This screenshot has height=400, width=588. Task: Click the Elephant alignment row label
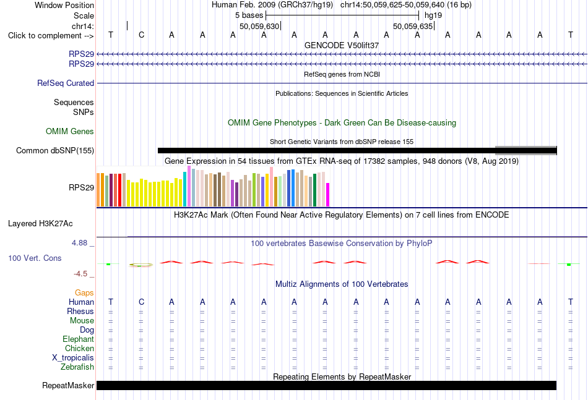(78, 339)
